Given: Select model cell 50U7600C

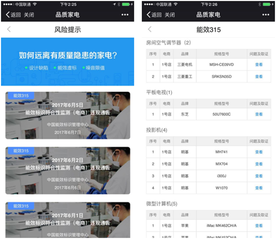Looking at the screenshot, I should pyautogui.click(x=222, y=114).
